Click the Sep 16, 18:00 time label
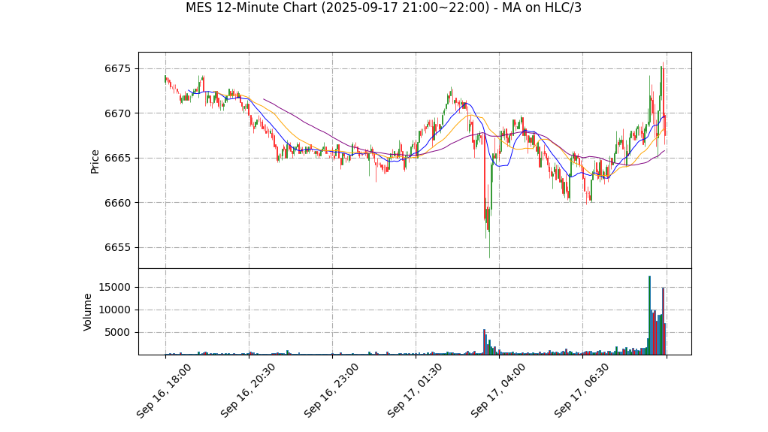768x432 pixels. pos(164,391)
